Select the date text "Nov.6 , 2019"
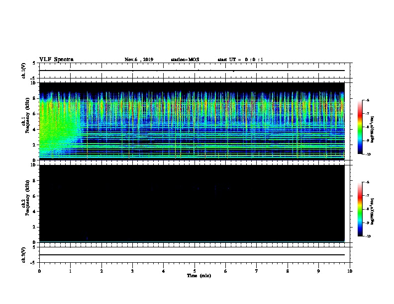Screen dimensions: 394x304 click(139, 60)
